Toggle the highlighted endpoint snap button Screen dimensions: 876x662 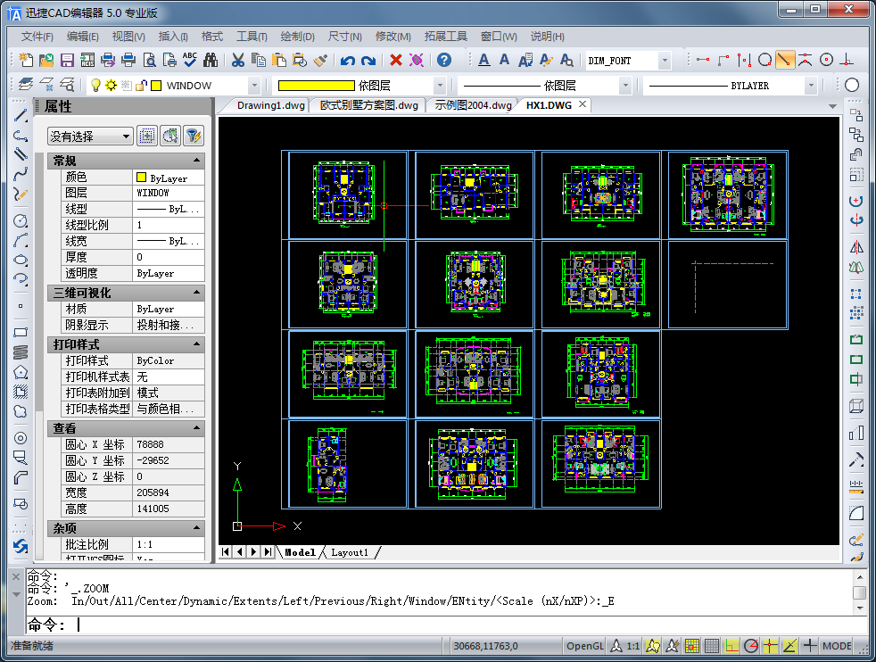coord(785,60)
